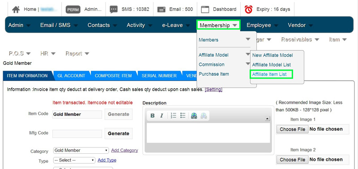Open the e-Leave menu

pyautogui.click(x=176, y=25)
